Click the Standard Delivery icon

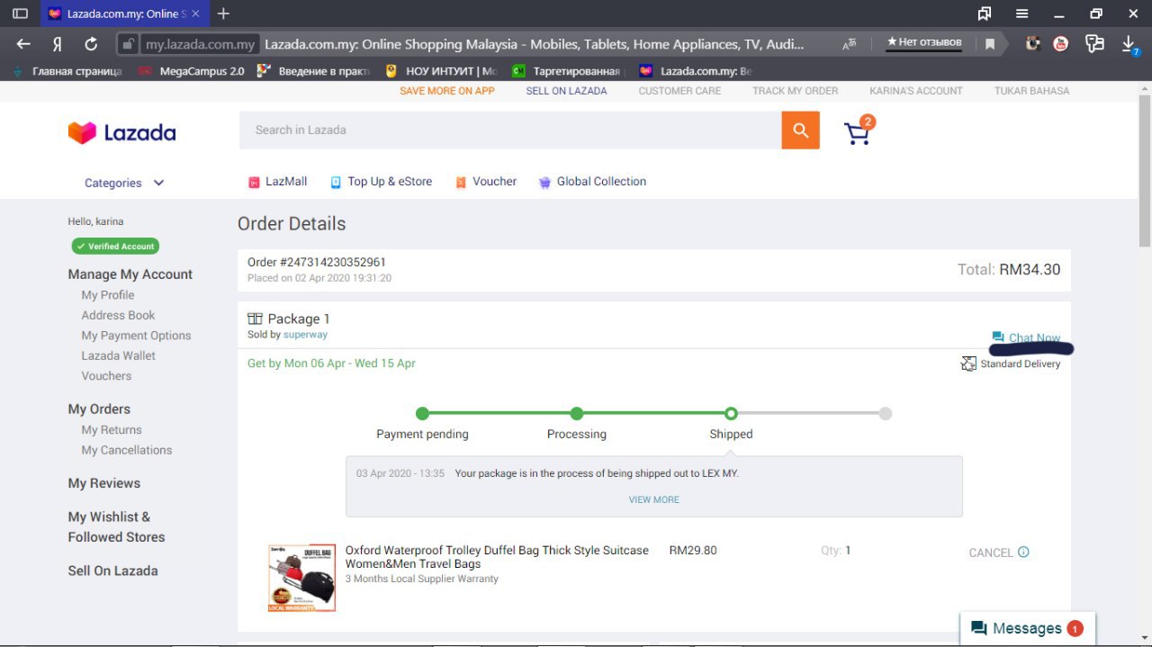point(968,364)
